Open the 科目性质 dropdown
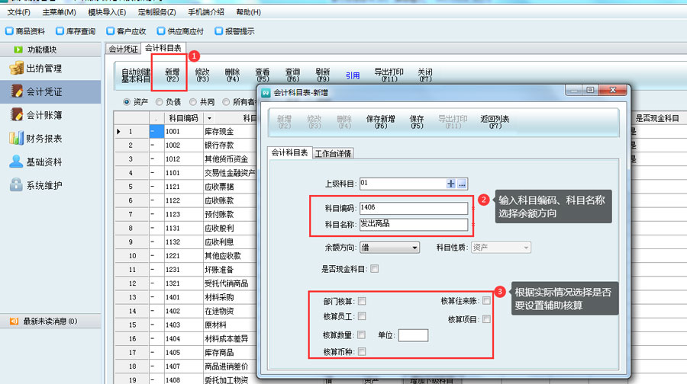The image size is (687, 384). click(x=526, y=248)
